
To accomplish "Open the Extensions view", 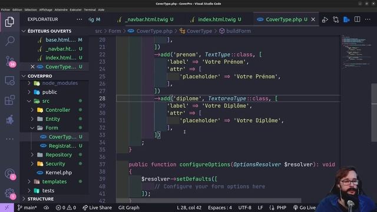I will click(9, 100).
